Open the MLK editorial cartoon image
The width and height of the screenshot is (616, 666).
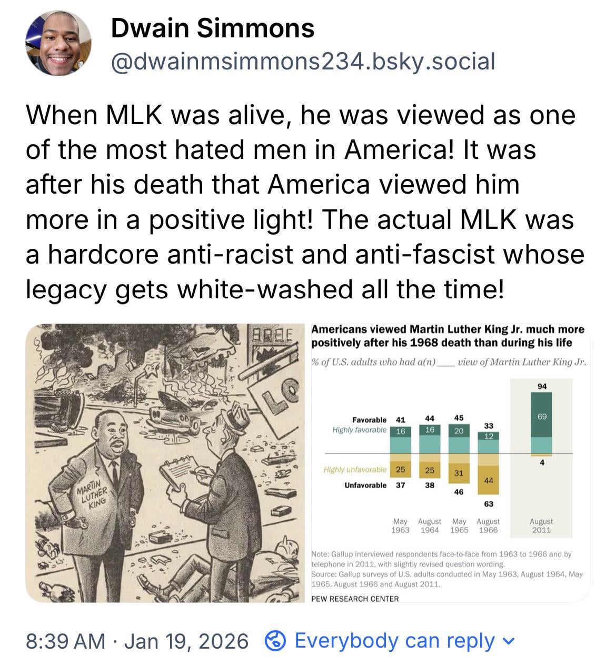point(164,463)
